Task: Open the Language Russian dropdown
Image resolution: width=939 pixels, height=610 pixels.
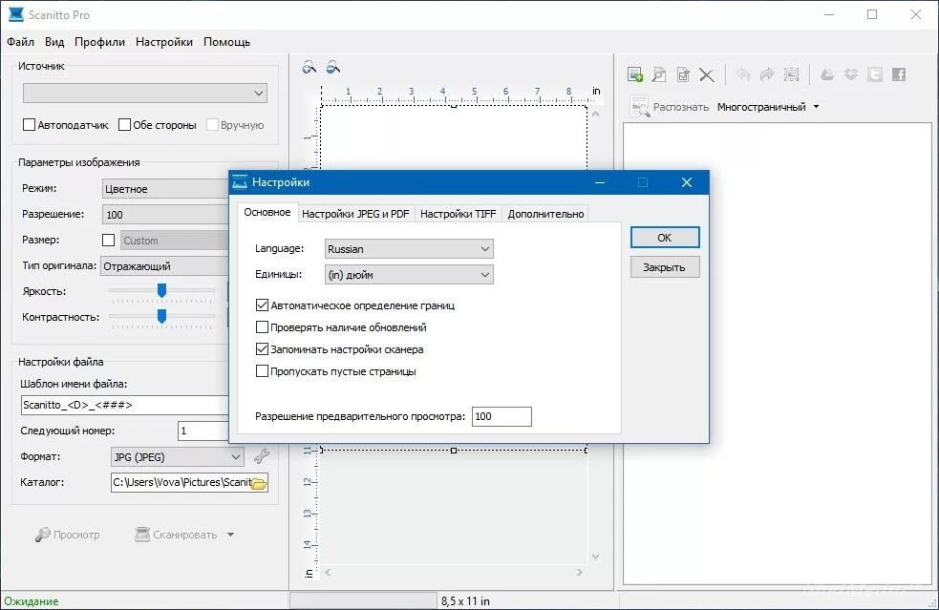Action: [409, 249]
